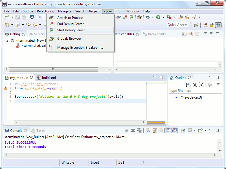
Task: Click Collapse All in the Variables view
Action: pyautogui.click(x=198, y=34)
